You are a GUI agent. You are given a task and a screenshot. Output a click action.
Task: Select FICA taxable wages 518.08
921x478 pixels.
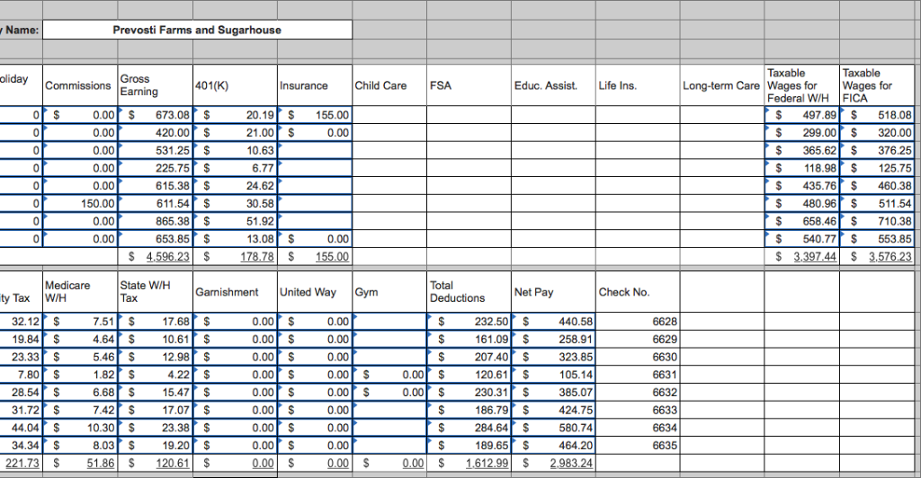tap(876, 115)
